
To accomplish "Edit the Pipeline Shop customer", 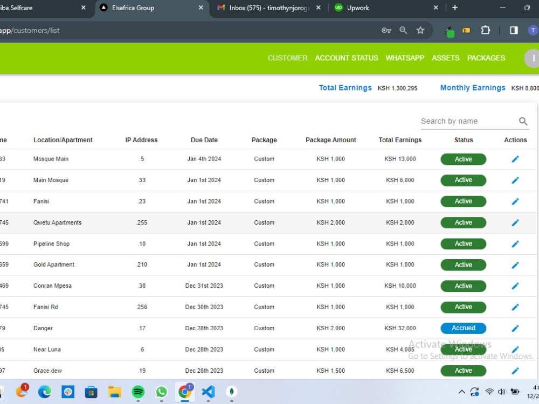I will (515, 244).
